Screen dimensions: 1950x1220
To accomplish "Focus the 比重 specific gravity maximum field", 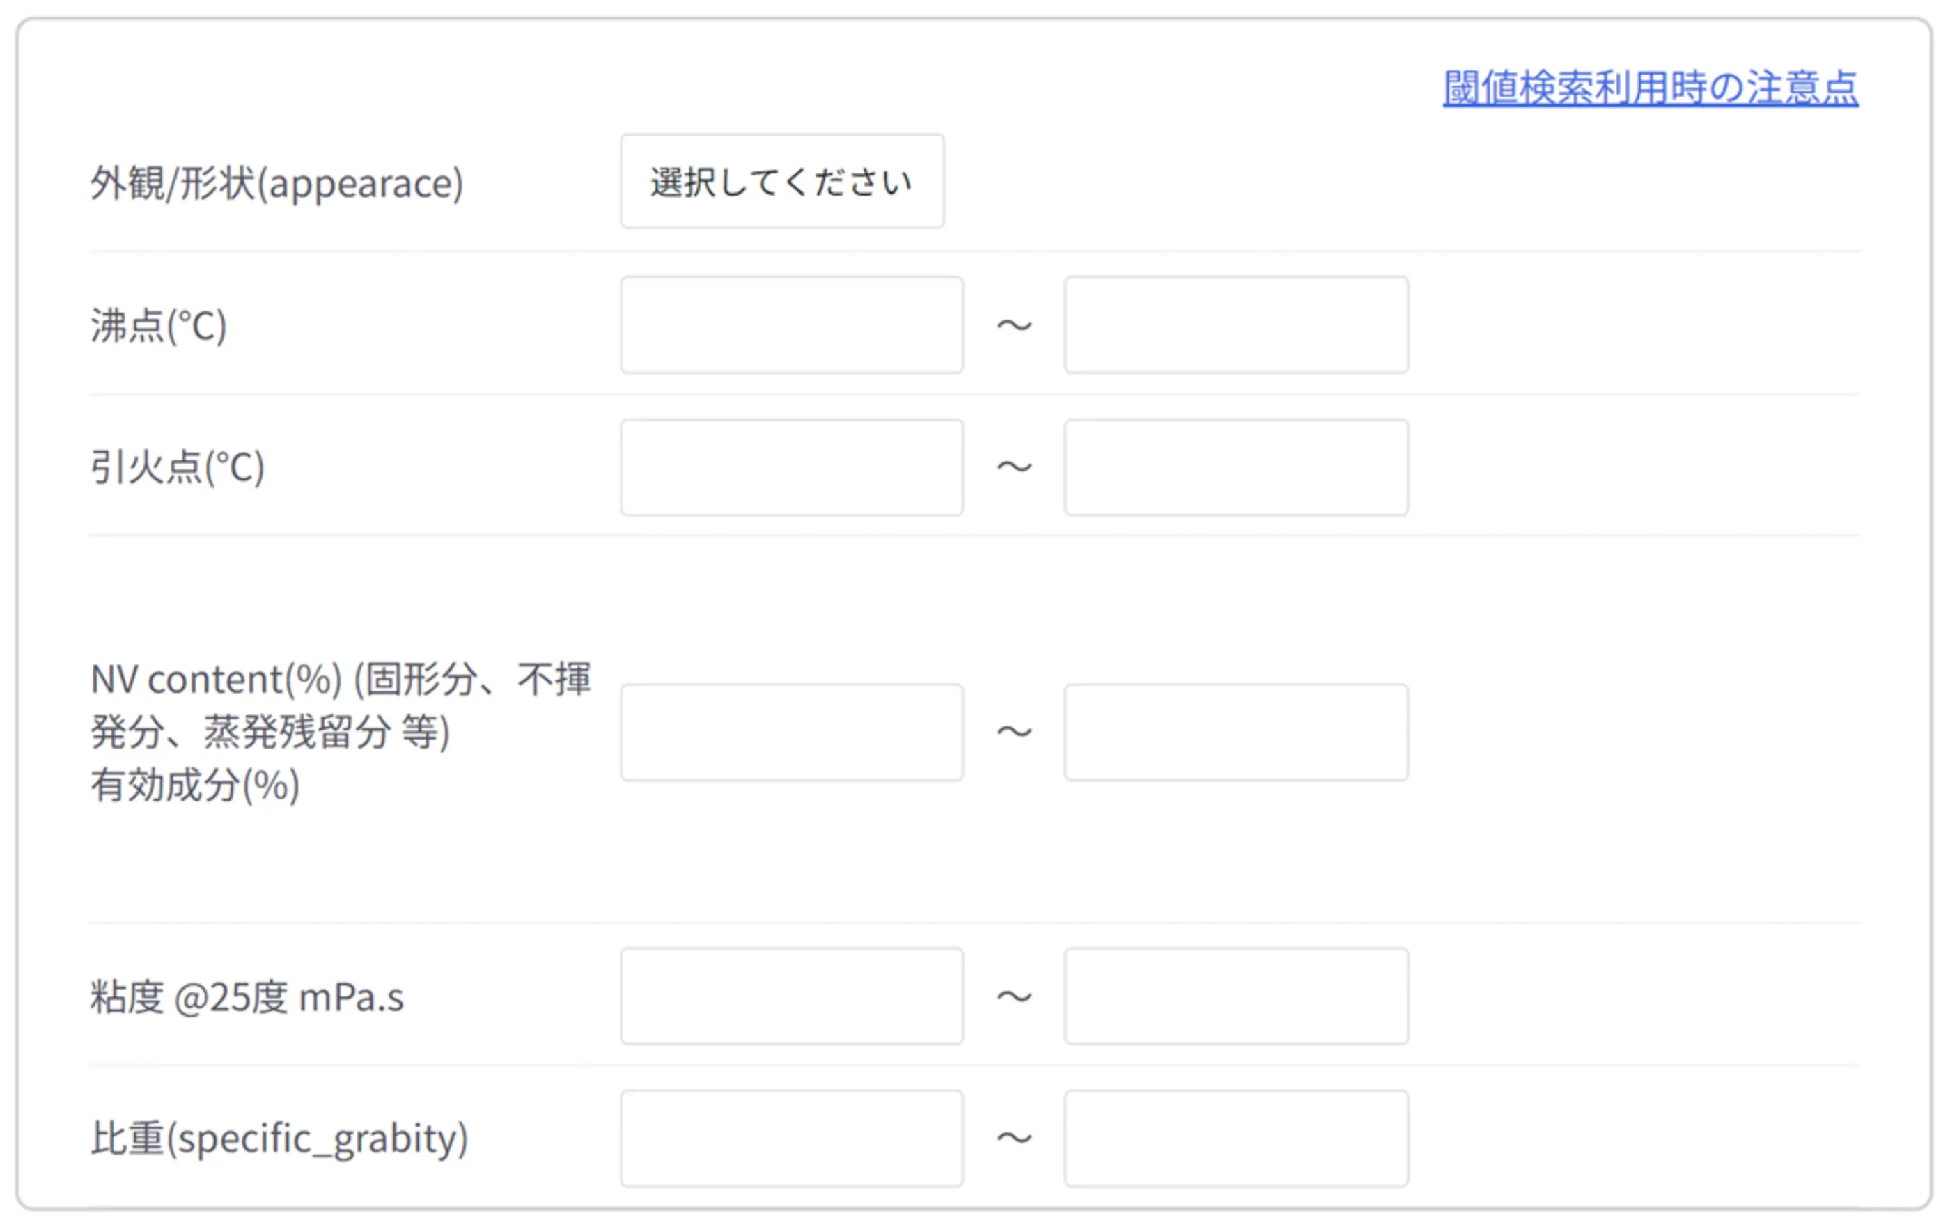I will pos(1236,1139).
